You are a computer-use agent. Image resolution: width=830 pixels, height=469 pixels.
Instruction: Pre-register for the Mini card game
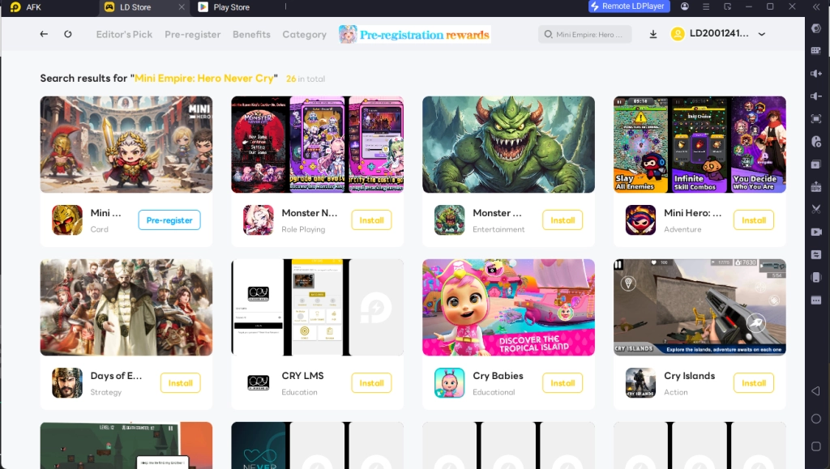[x=169, y=220]
